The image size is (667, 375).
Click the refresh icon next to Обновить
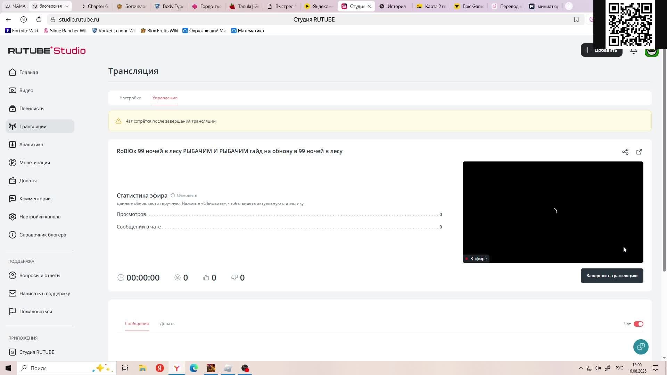[x=173, y=195]
